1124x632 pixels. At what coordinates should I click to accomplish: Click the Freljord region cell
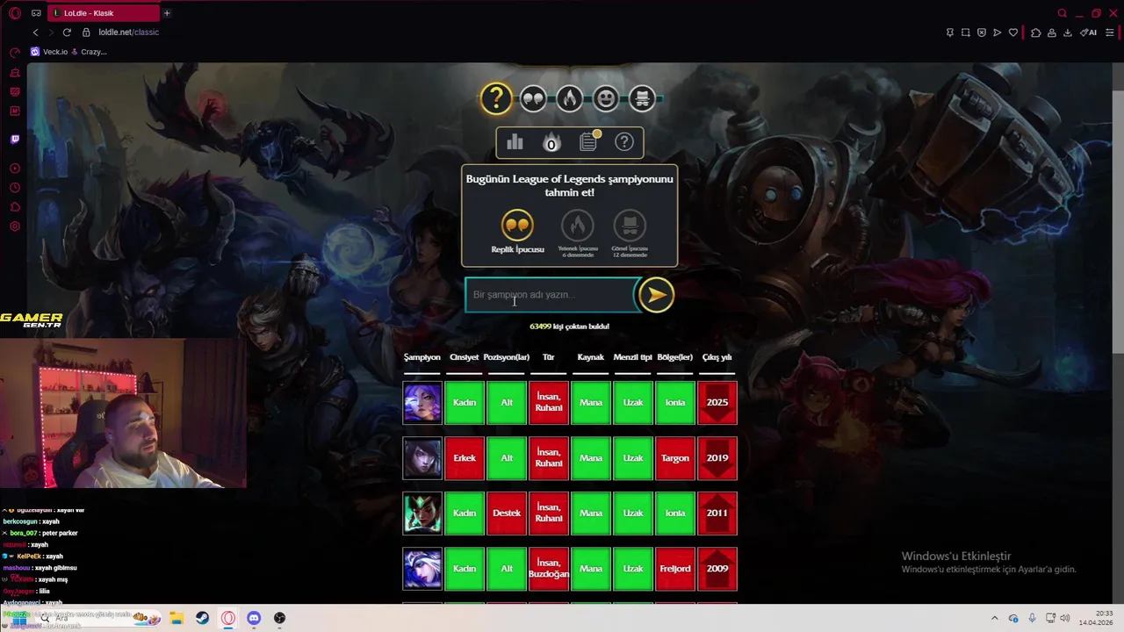[x=675, y=569]
